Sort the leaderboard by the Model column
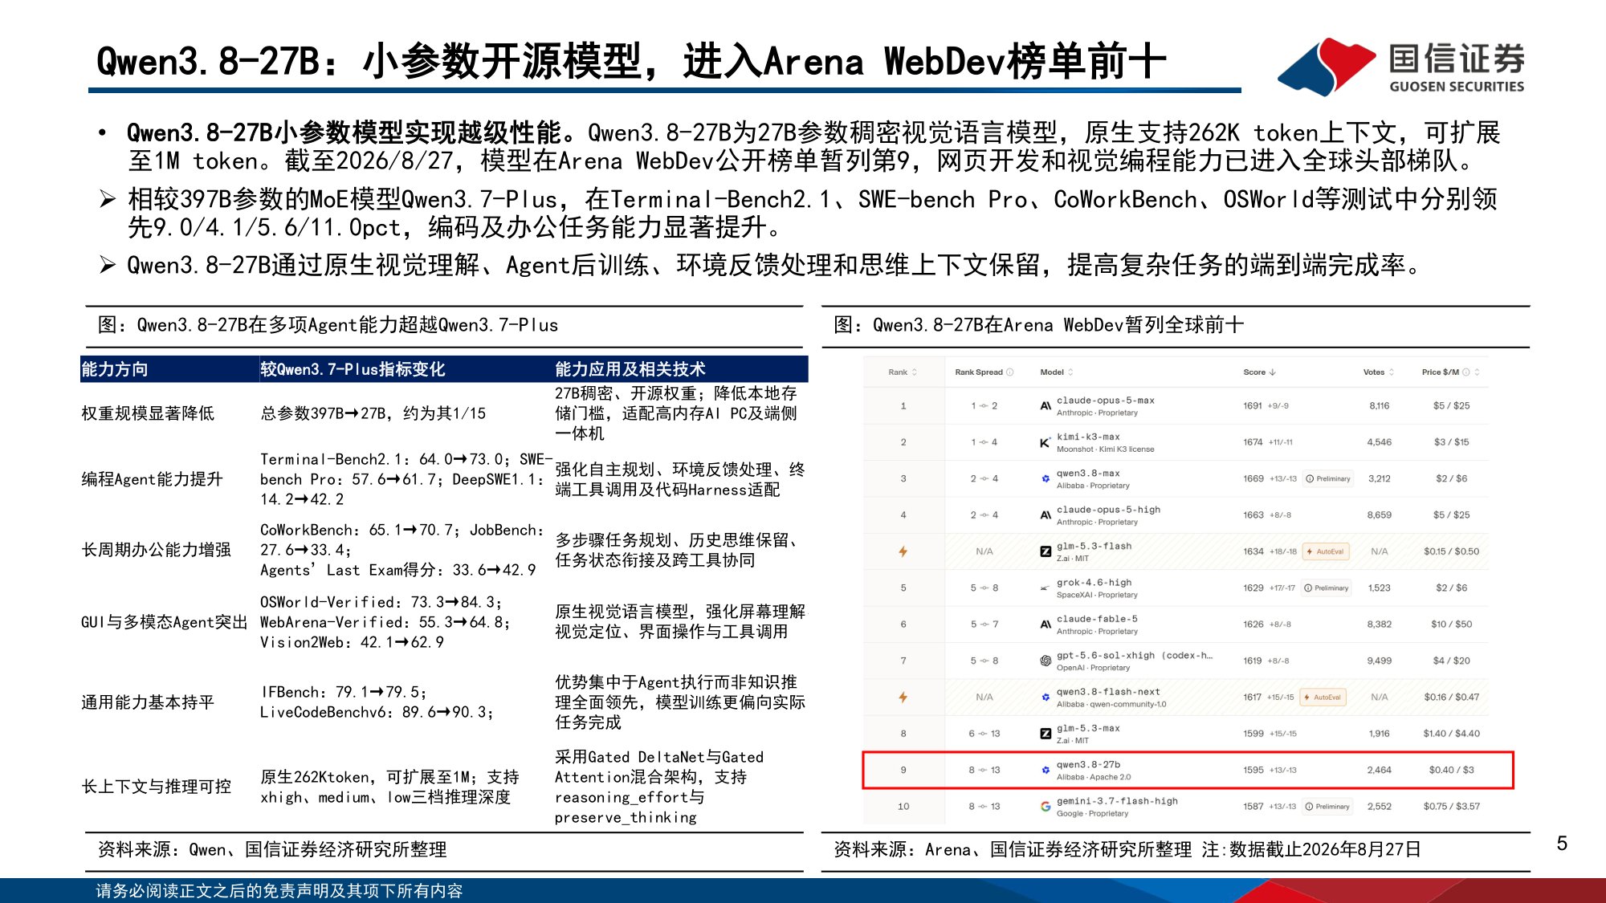The width and height of the screenshot is (1606, 903). coord(1057,372)
